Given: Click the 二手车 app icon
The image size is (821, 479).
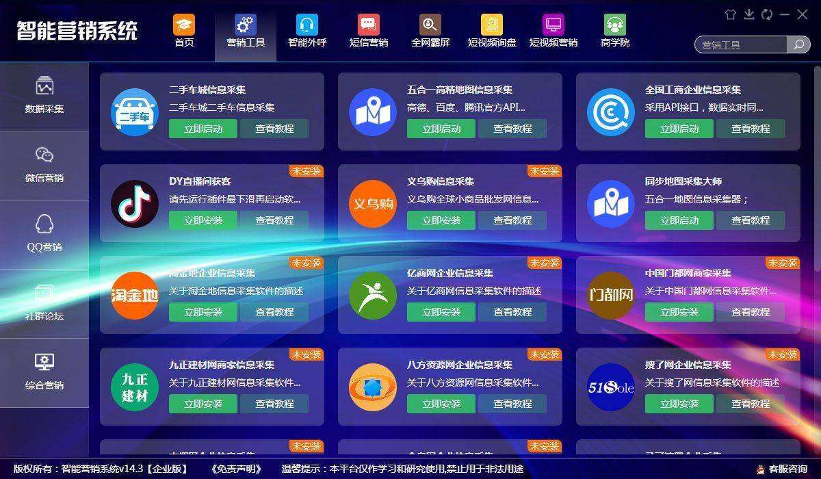Looking at the screenshot, I should [x=135, y=112].
